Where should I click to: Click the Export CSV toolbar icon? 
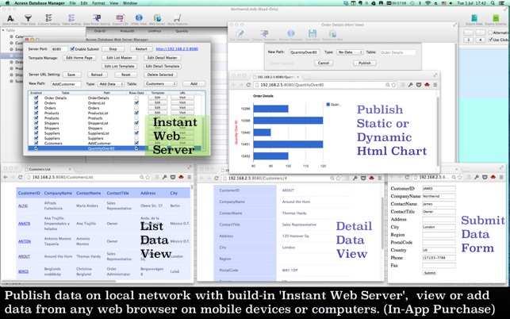tap(119, 17)
